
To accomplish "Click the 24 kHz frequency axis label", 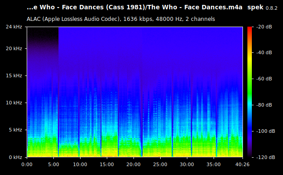I will click(x=14, y=27).
